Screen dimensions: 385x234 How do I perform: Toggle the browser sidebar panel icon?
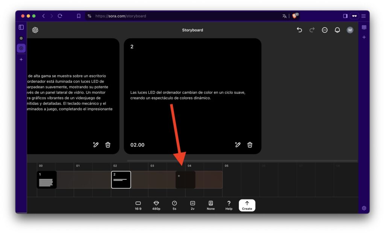tap(345, 16)
